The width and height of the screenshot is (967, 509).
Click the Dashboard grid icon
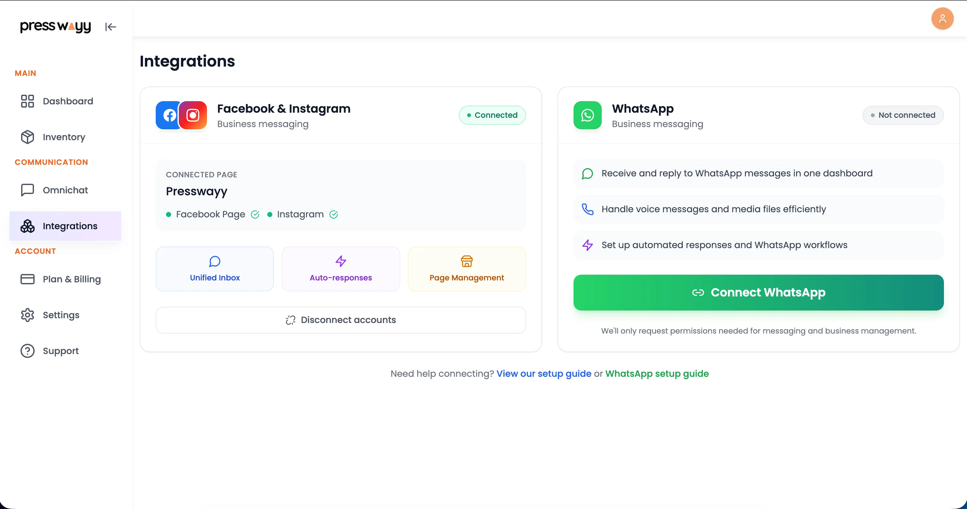pos(28,101)
